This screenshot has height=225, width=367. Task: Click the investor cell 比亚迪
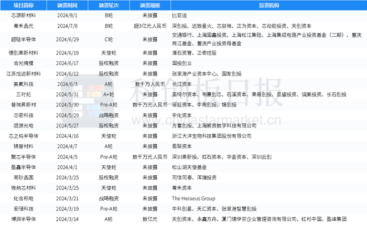point(179,15)
